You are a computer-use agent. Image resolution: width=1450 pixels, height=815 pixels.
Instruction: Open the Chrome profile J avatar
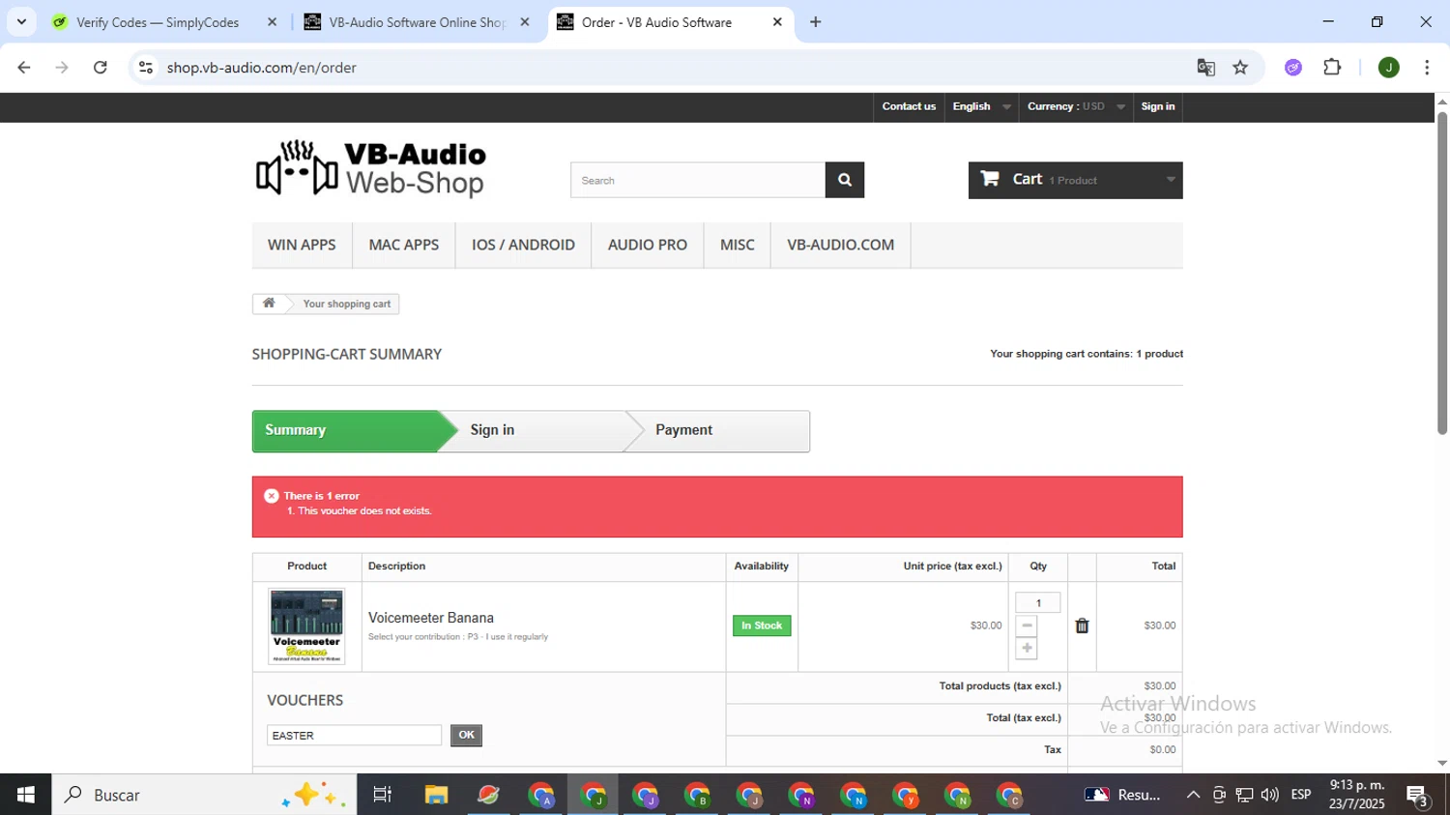point(1388,68)
